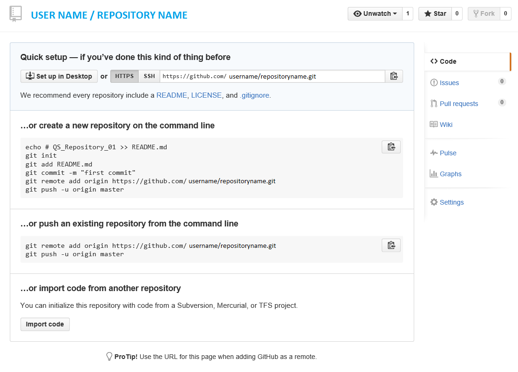This screenshot has height=372, width=518.
Task: Click the eye icon on the Unwatch button
Action: [358, 13]
